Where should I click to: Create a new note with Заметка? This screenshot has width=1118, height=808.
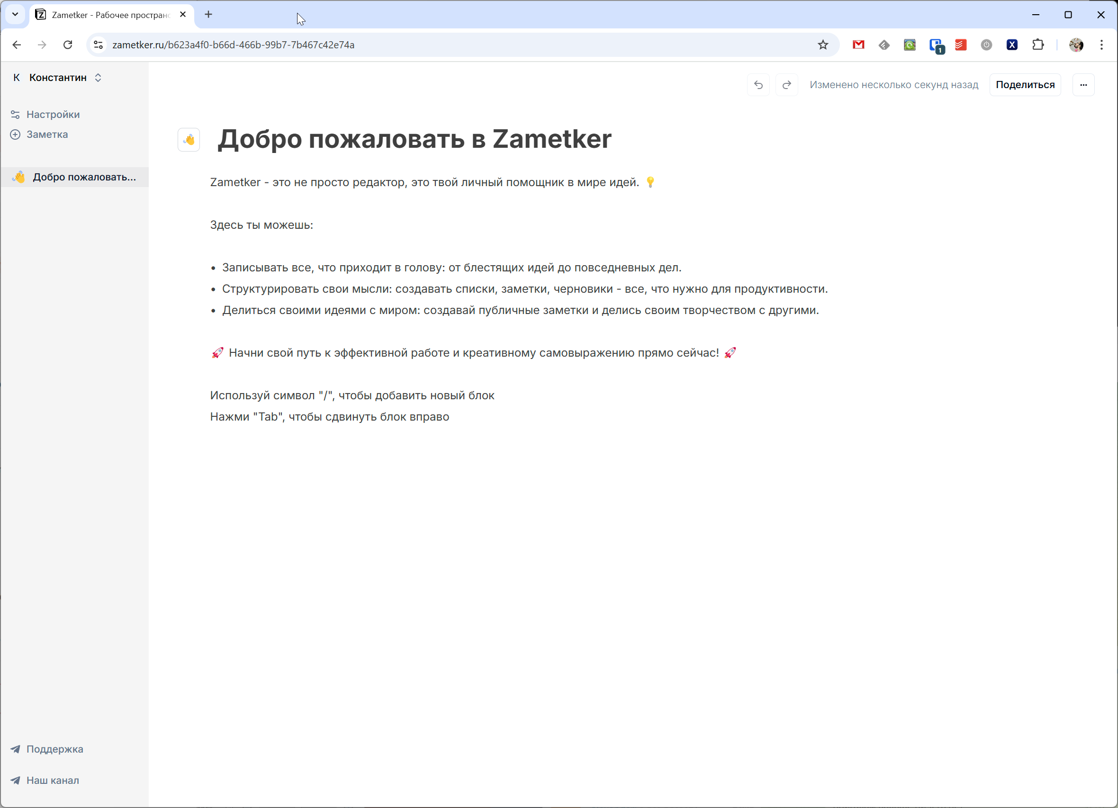click(47, 135)
